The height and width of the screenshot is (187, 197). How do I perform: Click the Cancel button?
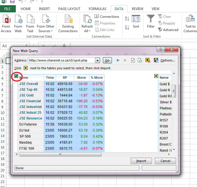[x=165, y=161]
